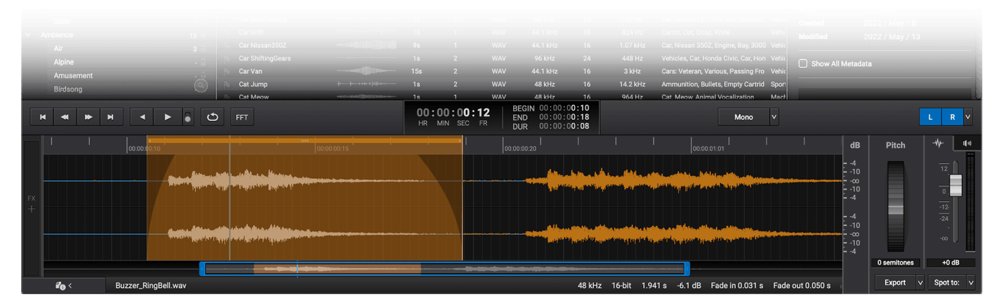Click the rewind transport button
This screenshot has width=1003, height=301.
click(65, 117)
